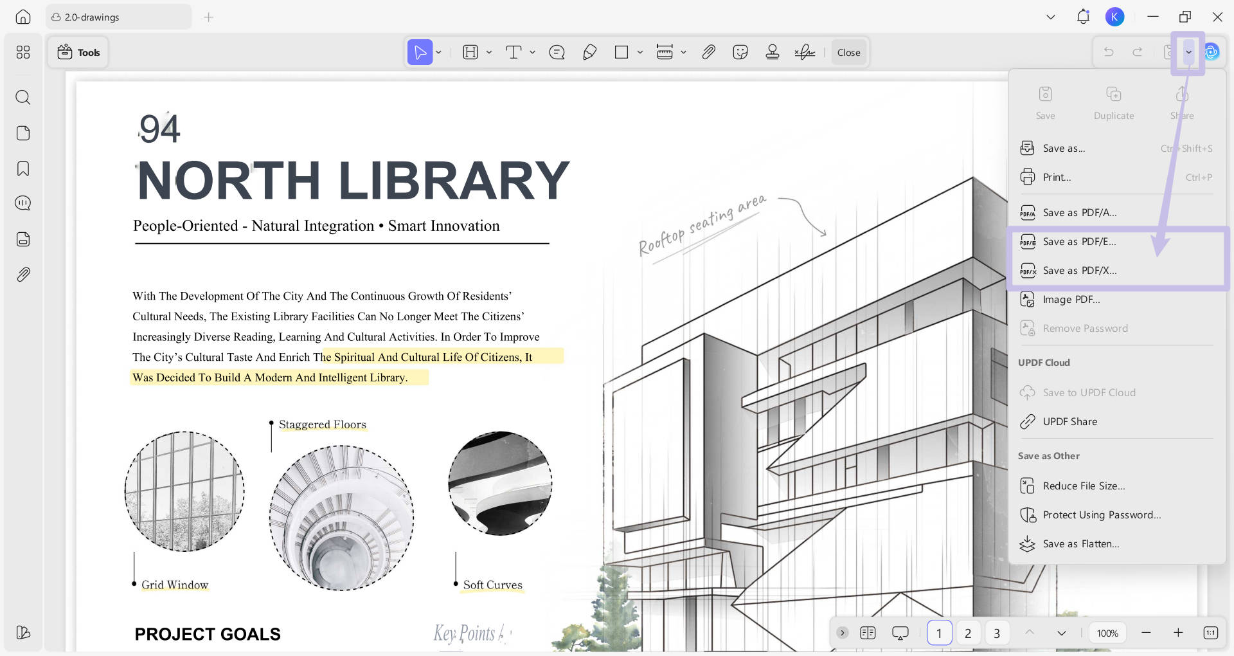The height and width of the screenshot is (656, 1234).
Task: Open the signature tool
Action: tap(805, 52)
